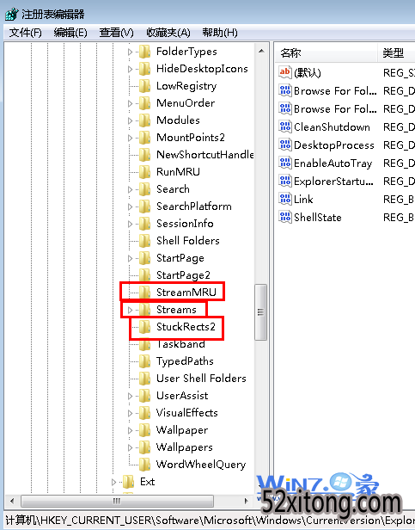Open the 文件(F) menu
415x530 pixels.
(x=25, y=33)
